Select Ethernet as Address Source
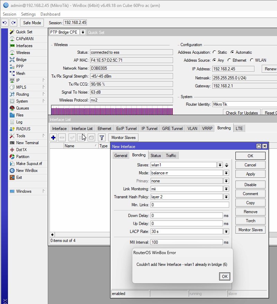 click(x=229, y=60)
